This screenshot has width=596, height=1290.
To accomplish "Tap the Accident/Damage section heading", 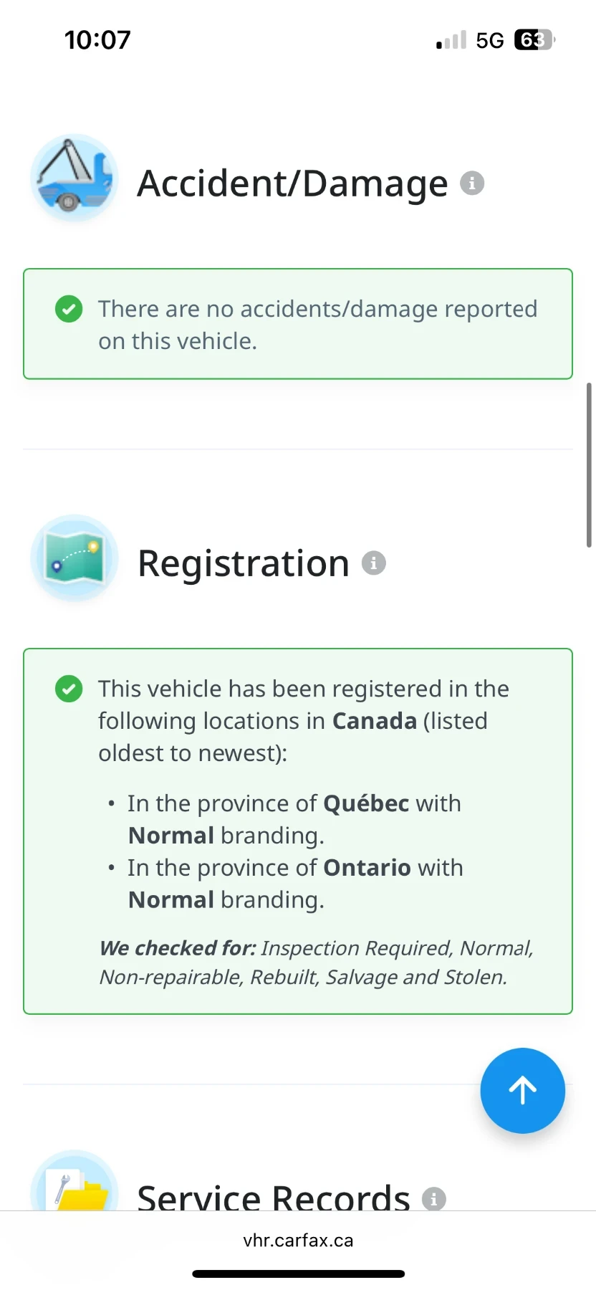I will point(292,183).
